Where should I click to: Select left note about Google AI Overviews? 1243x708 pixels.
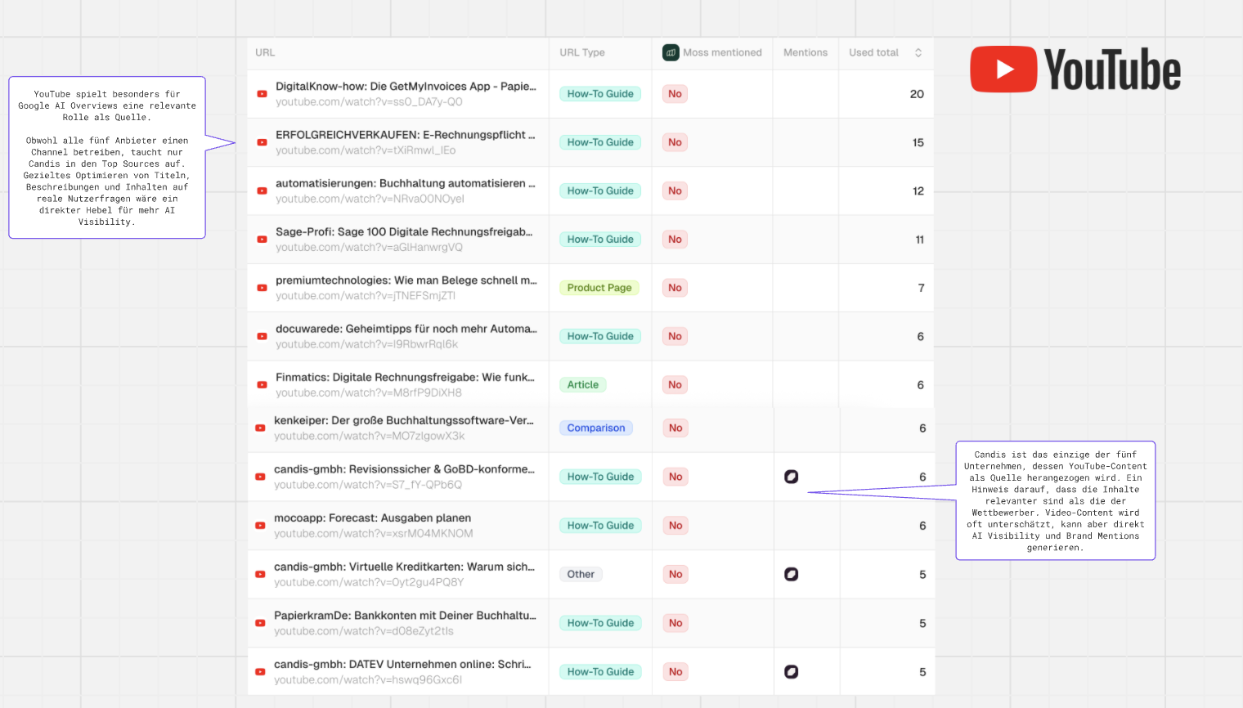pos(106,157)
